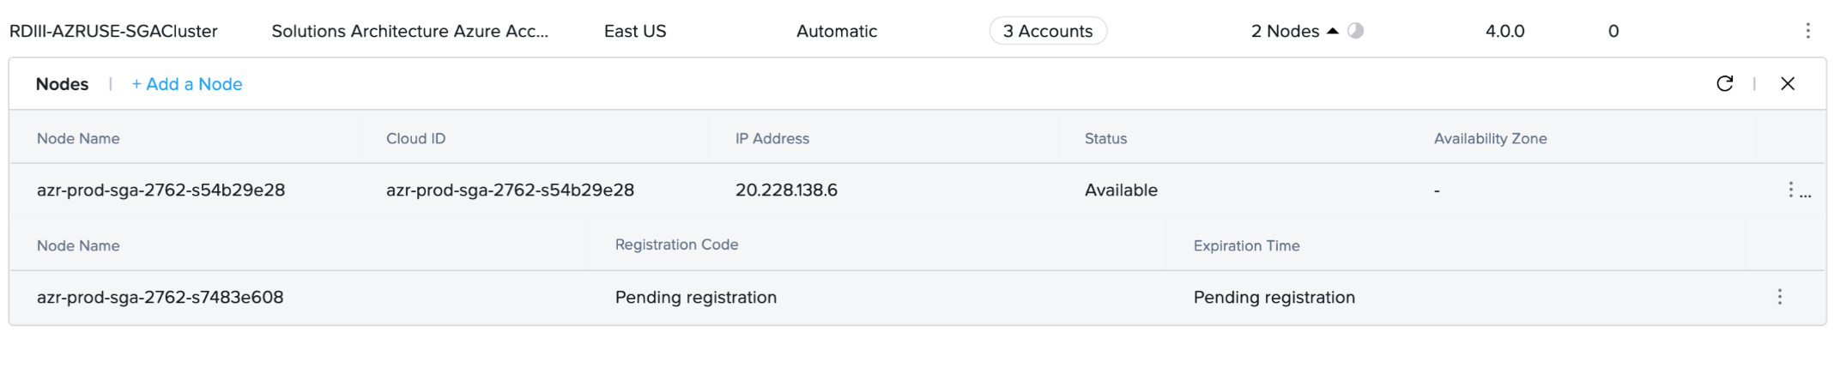The image size is (1834, 381).
Task: Open actions for node azr-prod-sga-2762-s54b29e28
Action: 1791,190
